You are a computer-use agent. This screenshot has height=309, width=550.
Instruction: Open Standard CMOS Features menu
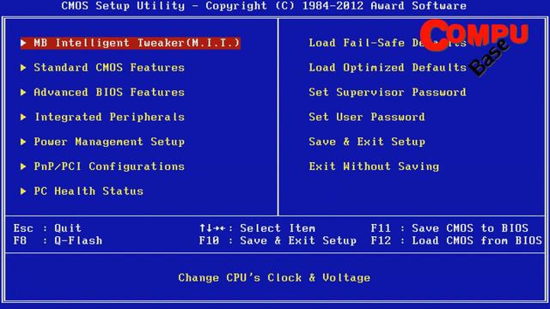(109, 68)
